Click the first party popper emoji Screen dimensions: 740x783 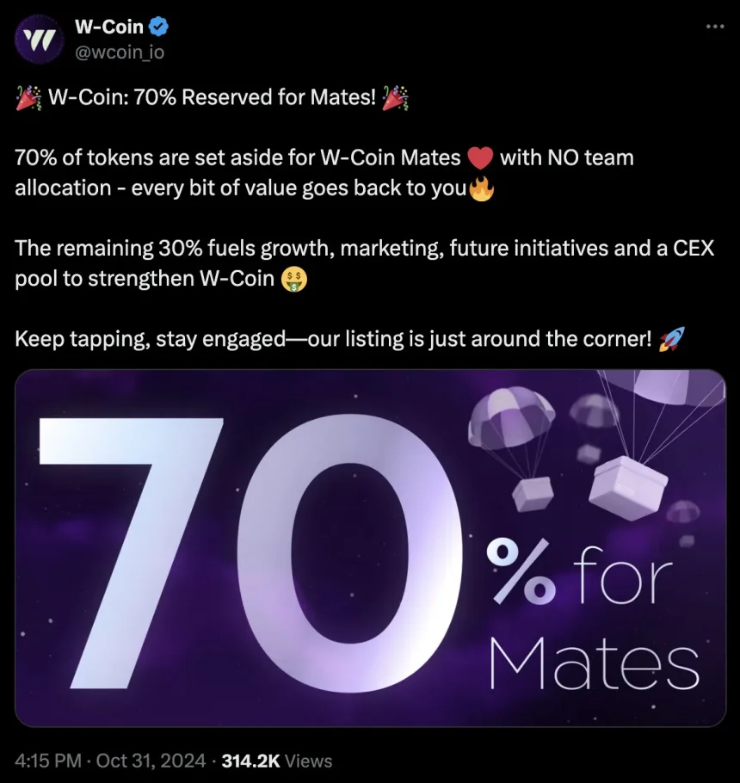click(28, 97)
